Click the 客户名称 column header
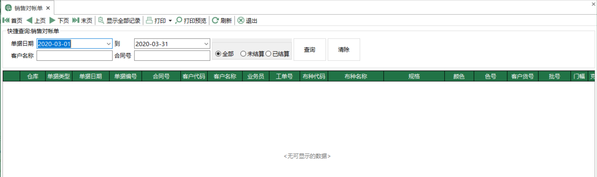Viewport: 597px width, 177px height. [x=225, y=76]
